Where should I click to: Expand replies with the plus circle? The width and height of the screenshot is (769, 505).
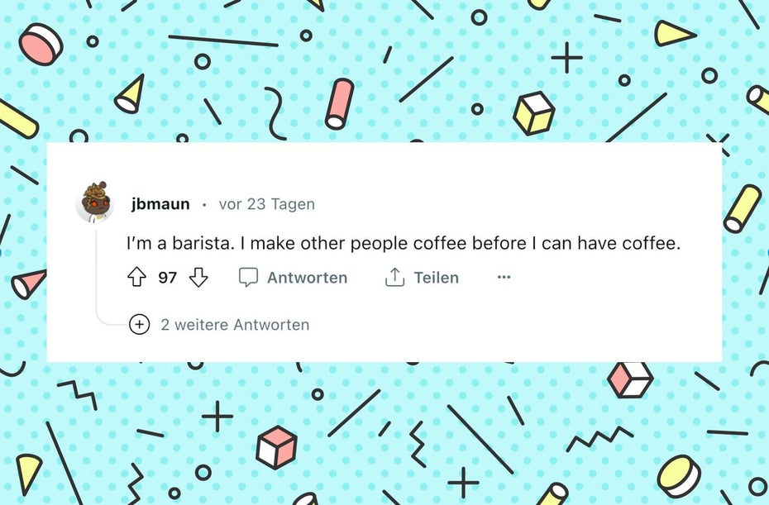(140, 325)
